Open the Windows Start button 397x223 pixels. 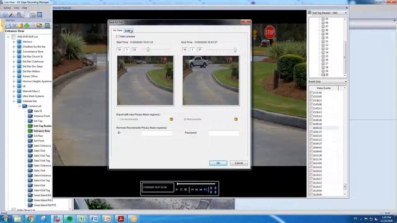click(5, 219)
